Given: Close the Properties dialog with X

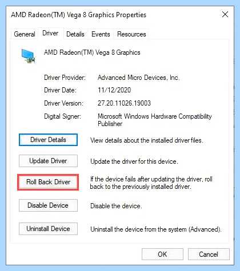Looking at the screenshot, I should pos(225,14).
